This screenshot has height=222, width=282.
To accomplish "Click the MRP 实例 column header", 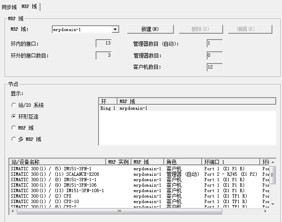I will (118, 162).
